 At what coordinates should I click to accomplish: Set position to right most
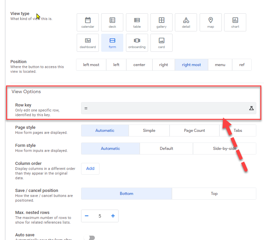(191, 65)
